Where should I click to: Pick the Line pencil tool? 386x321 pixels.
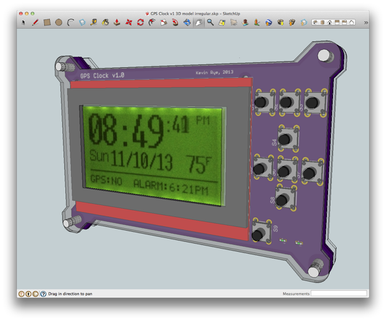35,22
